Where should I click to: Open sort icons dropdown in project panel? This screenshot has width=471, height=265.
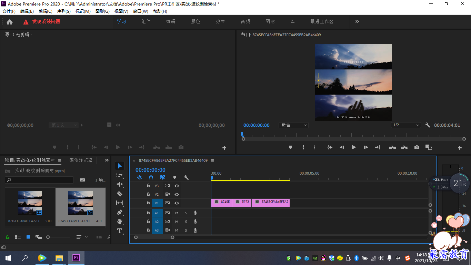click(82, 237)
